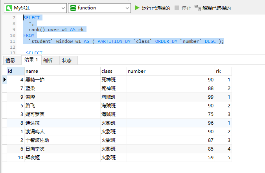The image size is (265, 173).
Task: Click the FROM keyword on line 10
Action: click(x=29, y=35)
